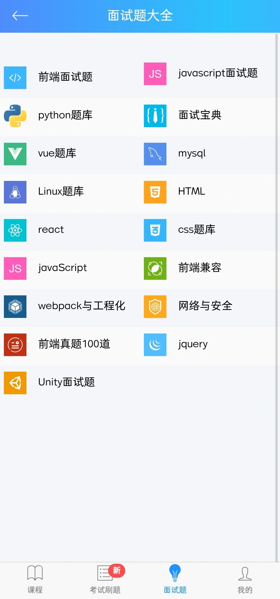Open the python题库 question bank
This screenshot has height=599, width=280.
click(65, 115)
